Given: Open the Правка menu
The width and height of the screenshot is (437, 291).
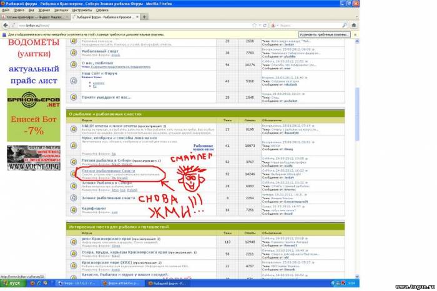Looking at the screenshot, I should (x=19, y=10).
